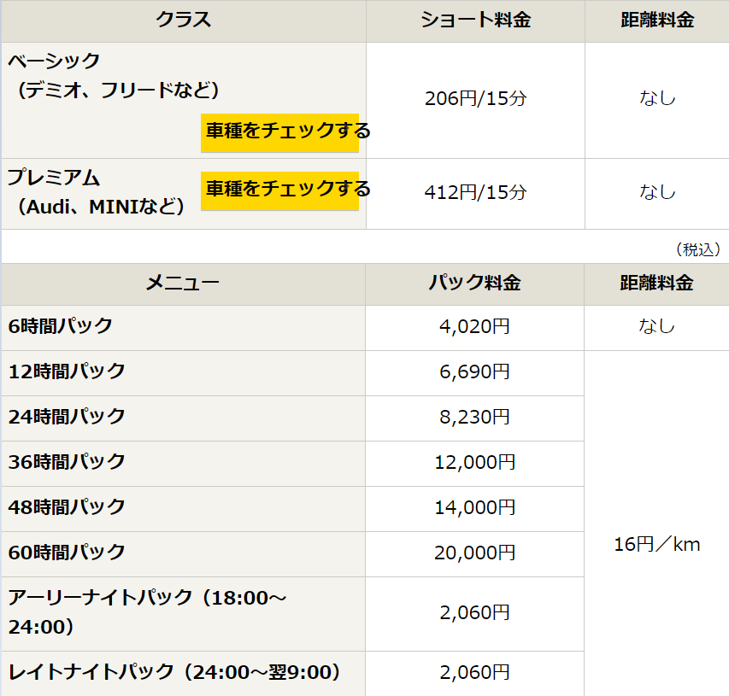Select the 20,000円 price cell
The width and height of the screenshot is (729, 696).
(x=474, y=553)
